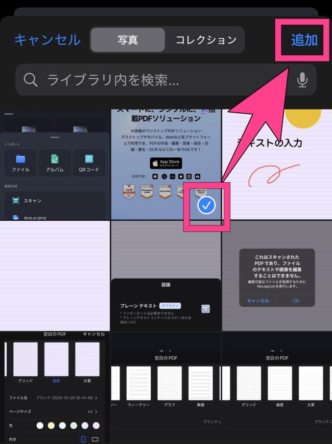Image resolution: width=332 pixels, height=444 pixels.
Task: Select the ウィークリー グラフ 楽譜 templates screenshot
Action: pos(166,388)
